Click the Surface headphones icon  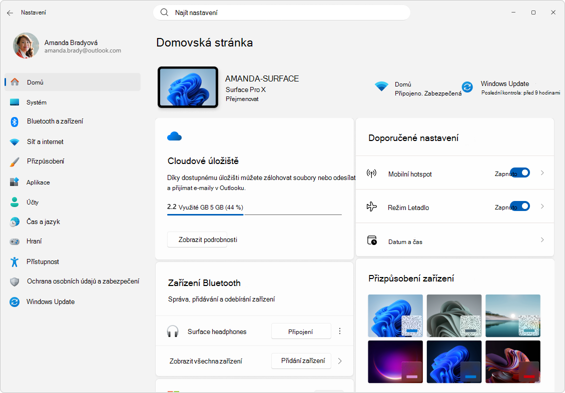(173, 331)
